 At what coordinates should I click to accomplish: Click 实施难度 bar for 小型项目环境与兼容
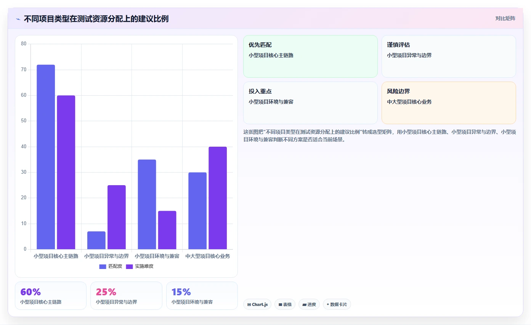[167, 230]
